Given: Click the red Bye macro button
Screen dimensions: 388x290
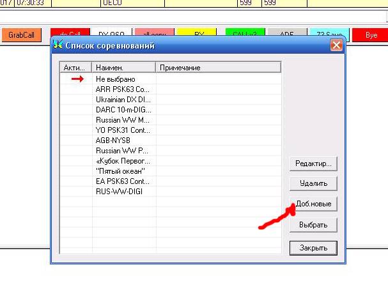Looking at the screenshot, I should click(x=371, y=35).
